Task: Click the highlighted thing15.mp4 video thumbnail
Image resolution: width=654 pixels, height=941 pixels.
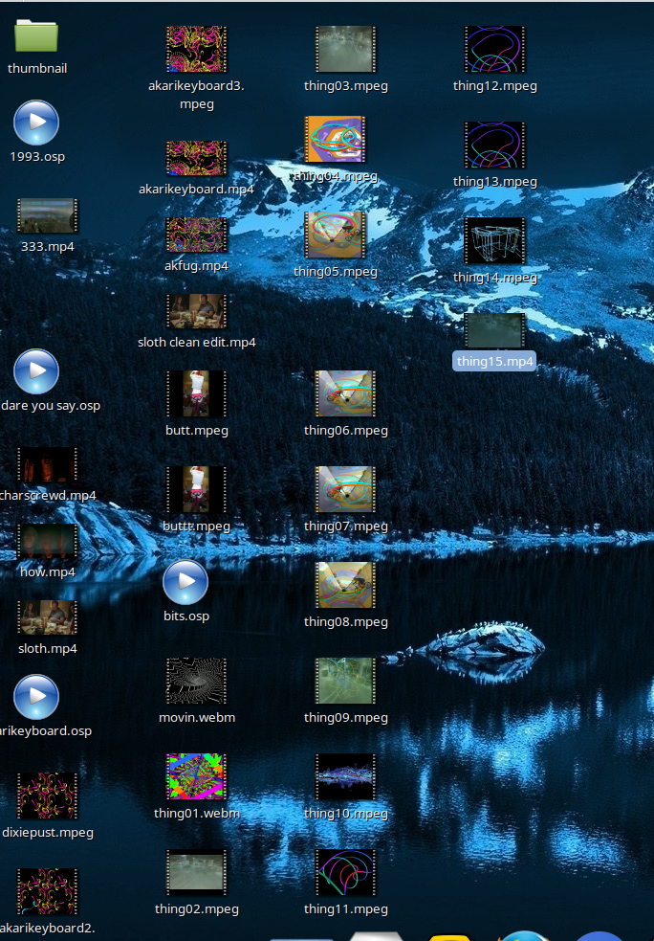Action: click(x=494, y=330)
